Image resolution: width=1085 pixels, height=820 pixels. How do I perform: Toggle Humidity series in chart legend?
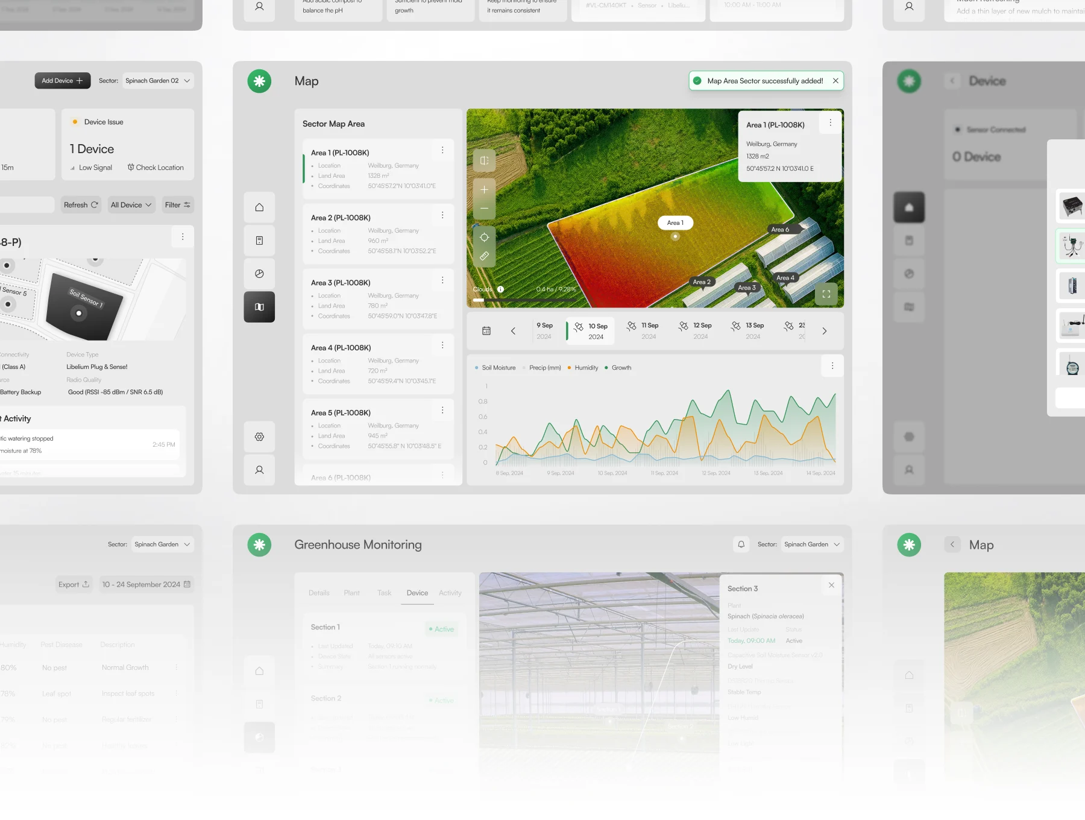click(582, 368)
